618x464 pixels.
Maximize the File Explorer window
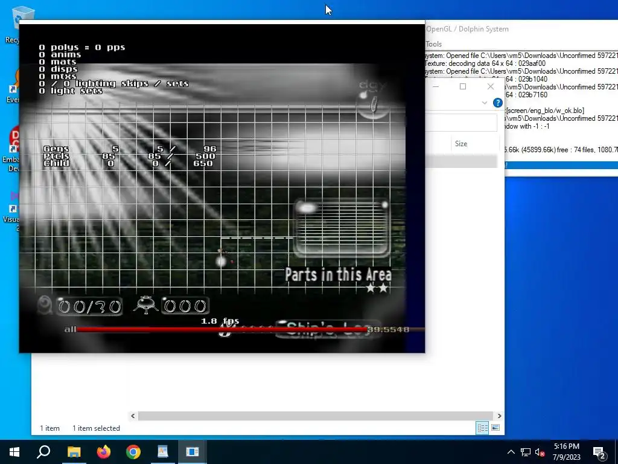coord(463,86)
